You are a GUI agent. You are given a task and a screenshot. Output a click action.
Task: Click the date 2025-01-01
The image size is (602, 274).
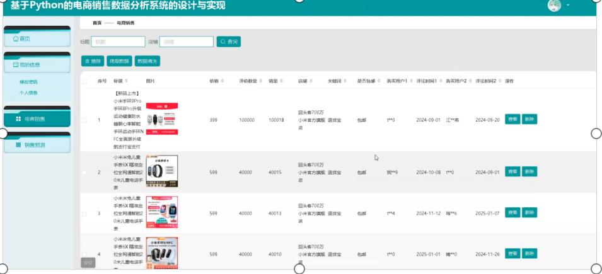click(x=429, y=254)
